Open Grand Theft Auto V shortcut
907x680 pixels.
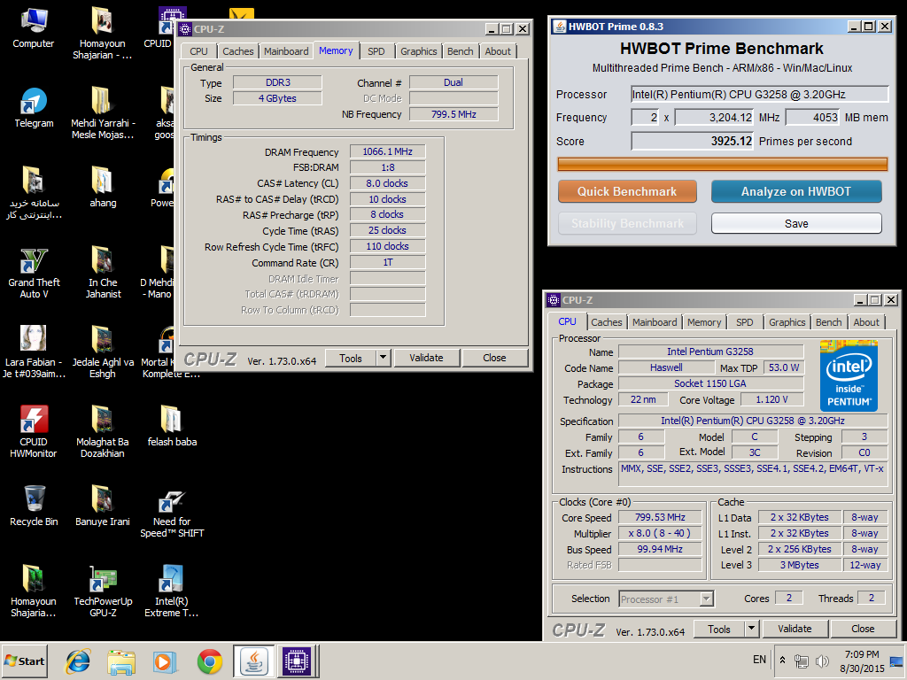34,273
